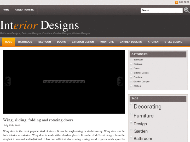Open the FURNITURE navigation tab
190x142 pixels.
pos(107,42)
